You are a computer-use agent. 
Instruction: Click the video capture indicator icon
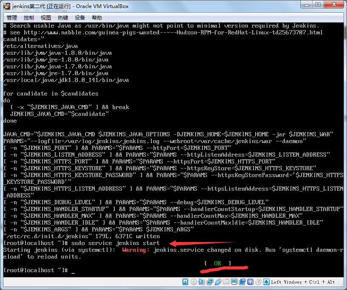point(242,282)
